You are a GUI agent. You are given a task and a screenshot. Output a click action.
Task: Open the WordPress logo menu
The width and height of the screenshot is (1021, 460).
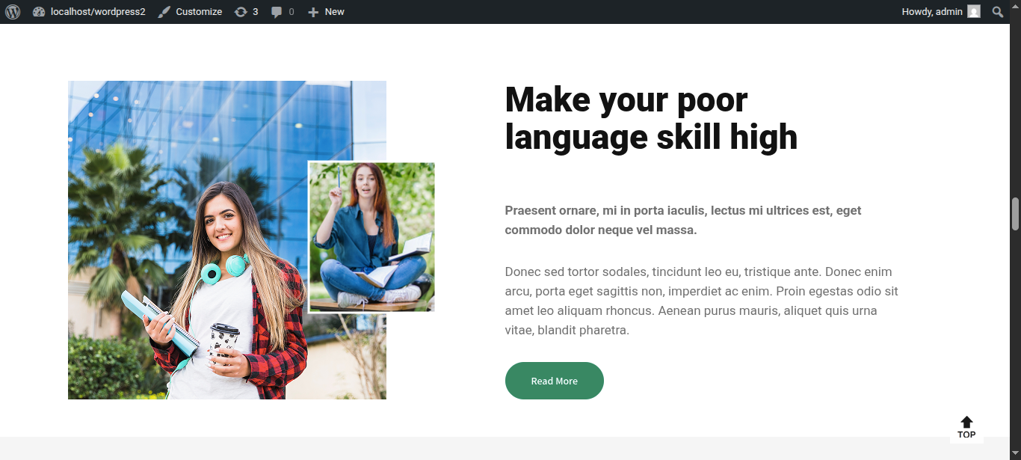pyautogui.click(x=13, y=12)
